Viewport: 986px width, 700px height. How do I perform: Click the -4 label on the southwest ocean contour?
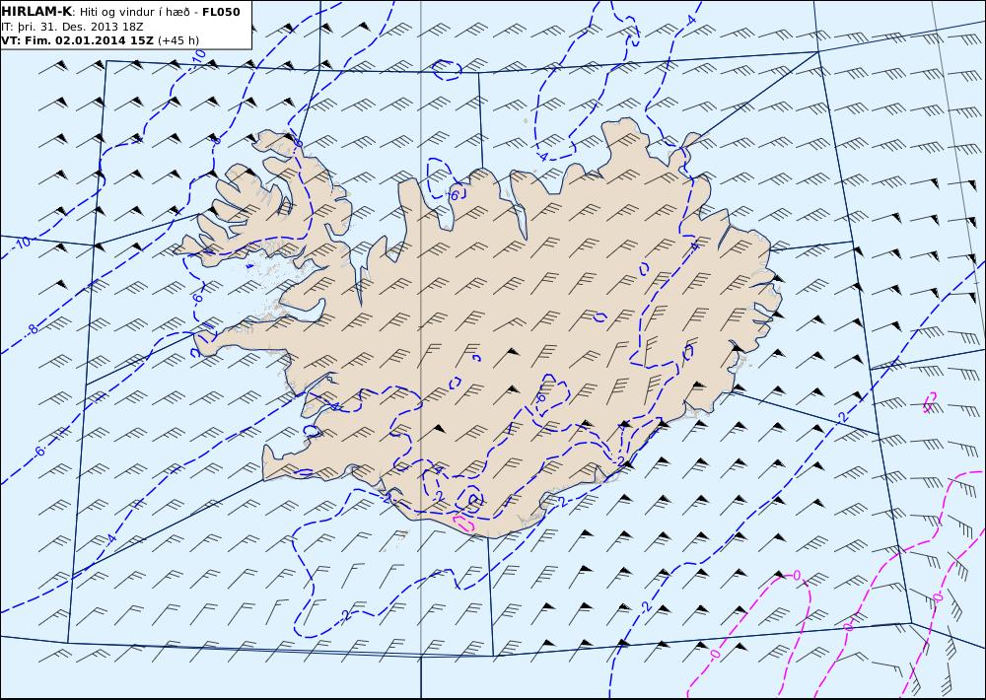[110, 539]
